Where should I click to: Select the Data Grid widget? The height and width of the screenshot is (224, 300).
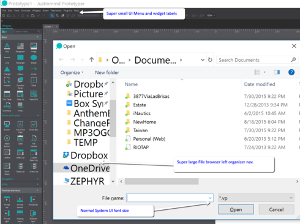34,95
